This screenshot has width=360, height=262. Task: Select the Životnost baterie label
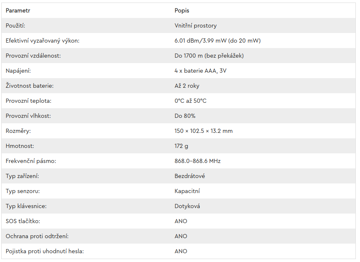(x=30, y=86)
